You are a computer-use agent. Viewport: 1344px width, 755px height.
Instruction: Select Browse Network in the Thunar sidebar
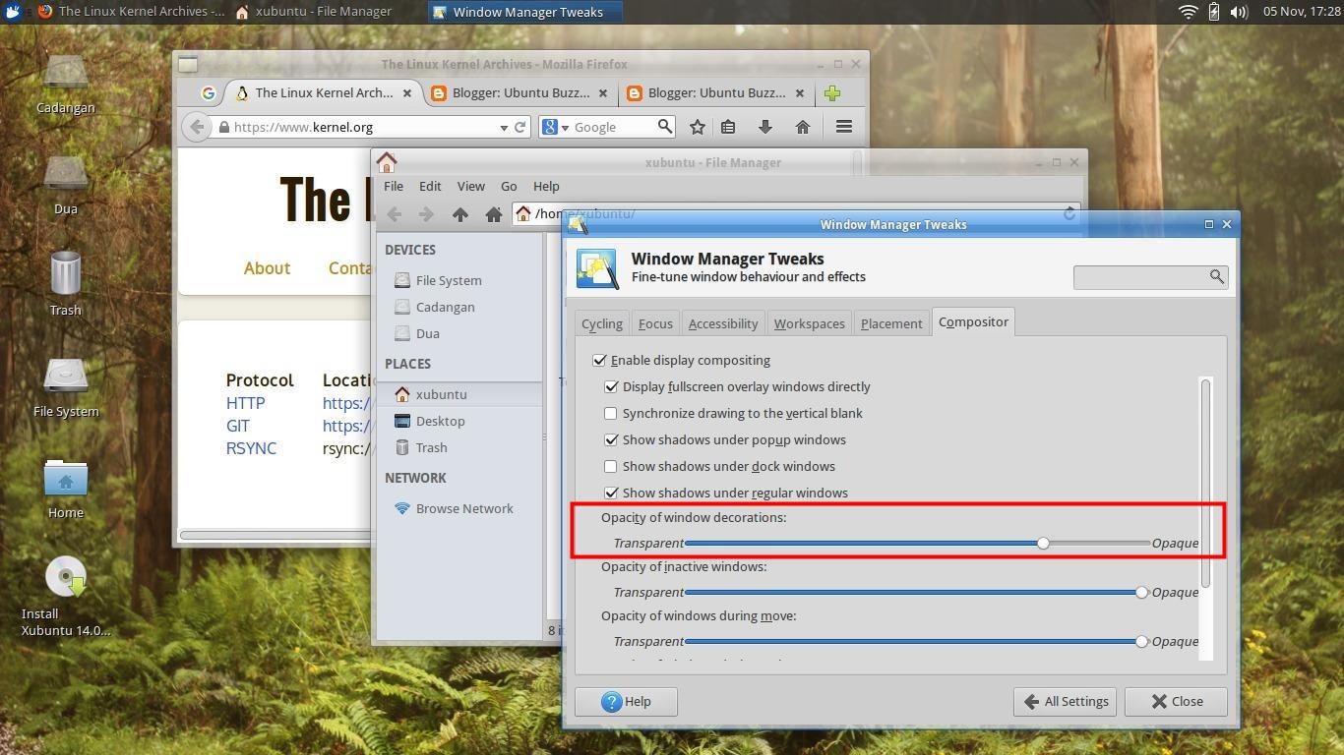[464, 508]
